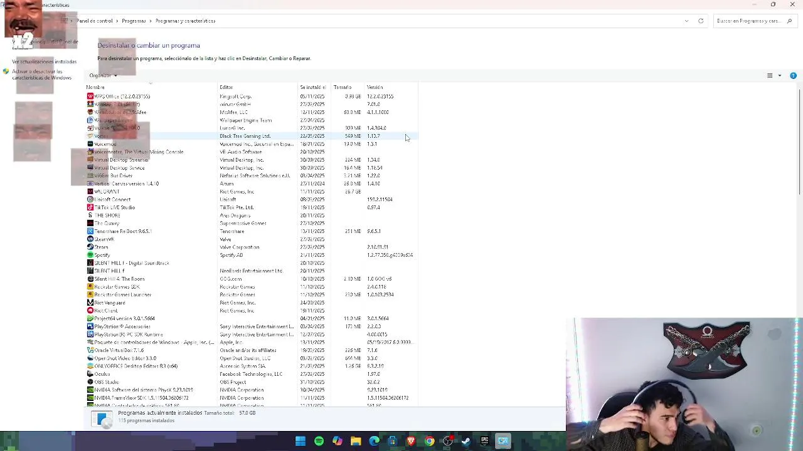
Task: Select the Oculus icon
Action: point(90,374)
